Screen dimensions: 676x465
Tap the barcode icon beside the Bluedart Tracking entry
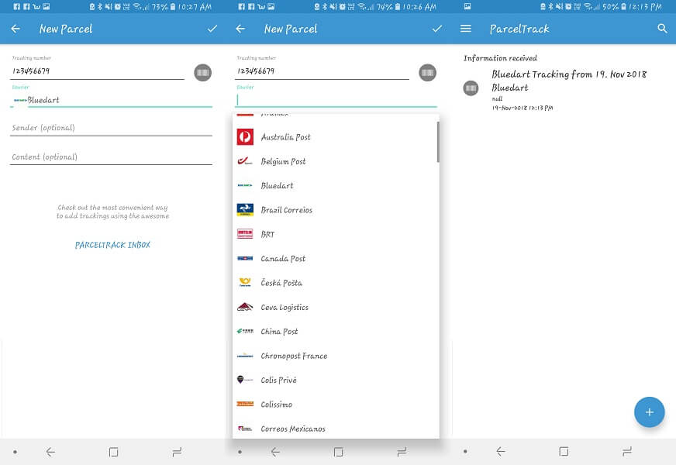click(471, 88)
